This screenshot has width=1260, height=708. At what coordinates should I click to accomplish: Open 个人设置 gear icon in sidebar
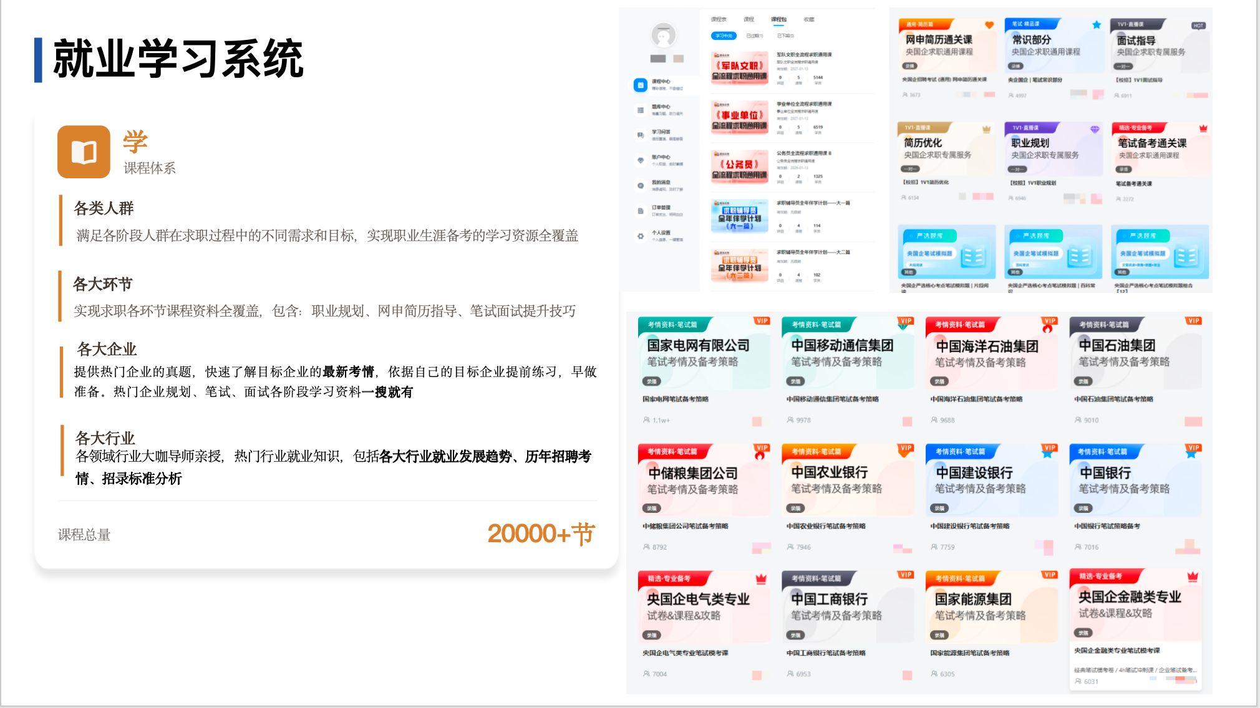click(640, 236)
